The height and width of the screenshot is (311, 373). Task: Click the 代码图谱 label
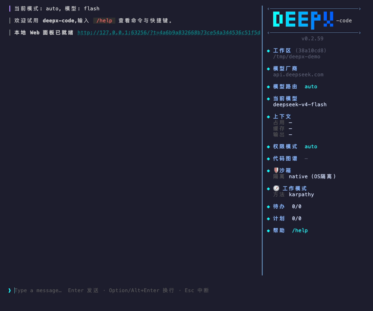click(285, 158)
